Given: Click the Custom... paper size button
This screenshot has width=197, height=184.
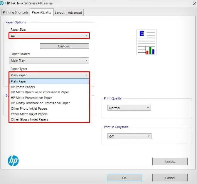Looking at the screenshot, I should tap(65, 46).
